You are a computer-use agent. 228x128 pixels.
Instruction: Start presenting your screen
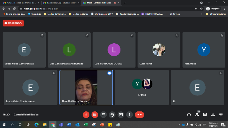121,114
